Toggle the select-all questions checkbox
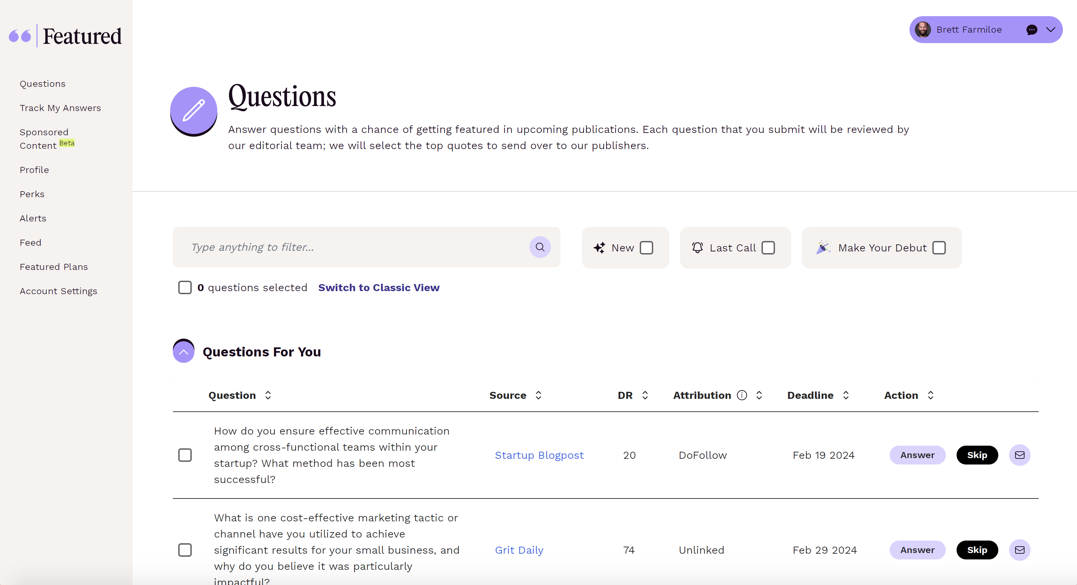 185,287
